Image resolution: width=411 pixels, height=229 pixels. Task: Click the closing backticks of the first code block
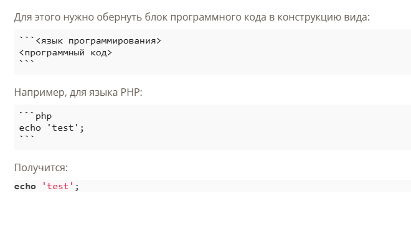click(27, 62)
